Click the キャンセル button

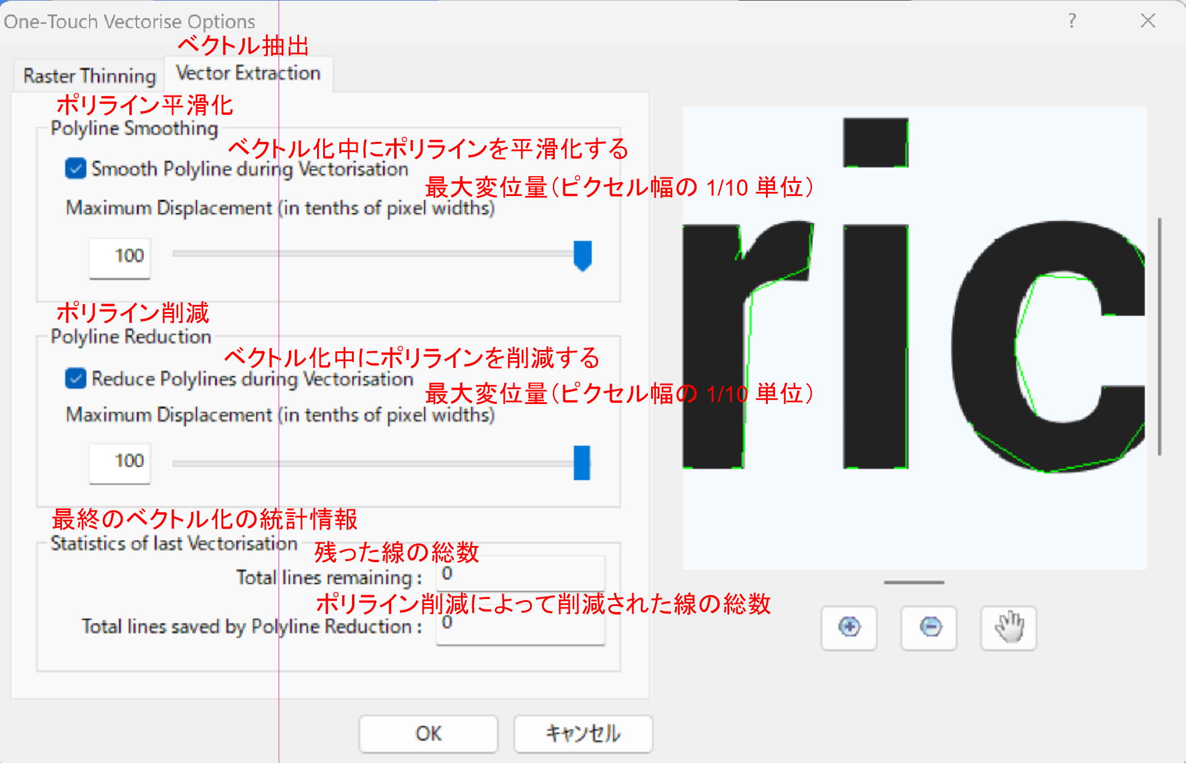tap(582, 734)
